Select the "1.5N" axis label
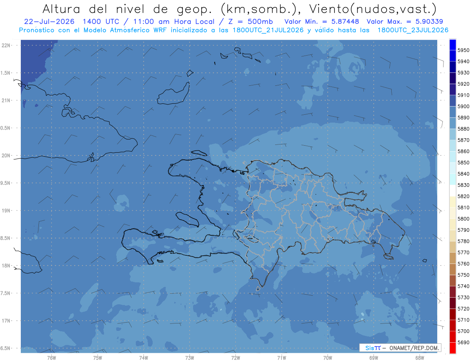 pyautogui.click(x=6, y=73)
